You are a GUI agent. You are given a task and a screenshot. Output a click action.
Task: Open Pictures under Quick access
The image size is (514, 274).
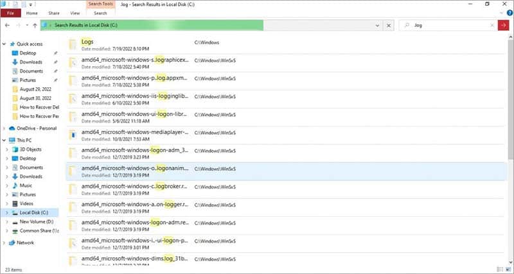28,80
